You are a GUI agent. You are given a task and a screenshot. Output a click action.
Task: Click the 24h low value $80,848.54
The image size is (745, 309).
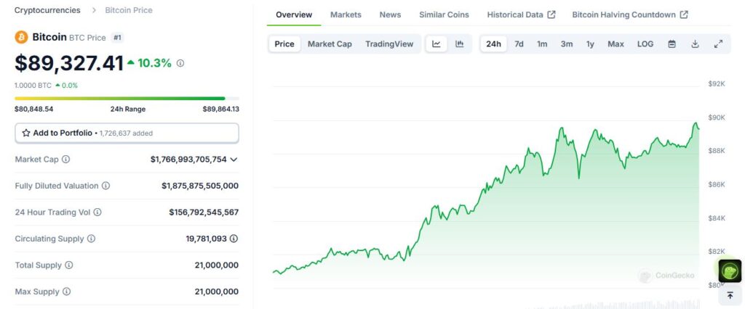click(x=33, y=109)
